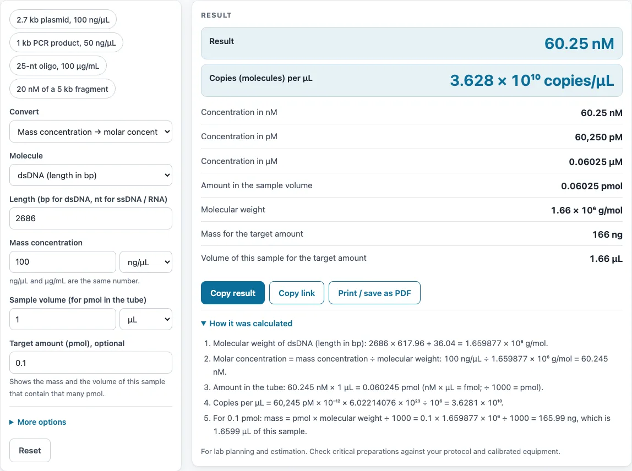Image resolution: width=632 pixels, height=471 pixels.
Task: Click the 'Volume of this sample for the target amount' label
Action: click(x=284, y=258)
